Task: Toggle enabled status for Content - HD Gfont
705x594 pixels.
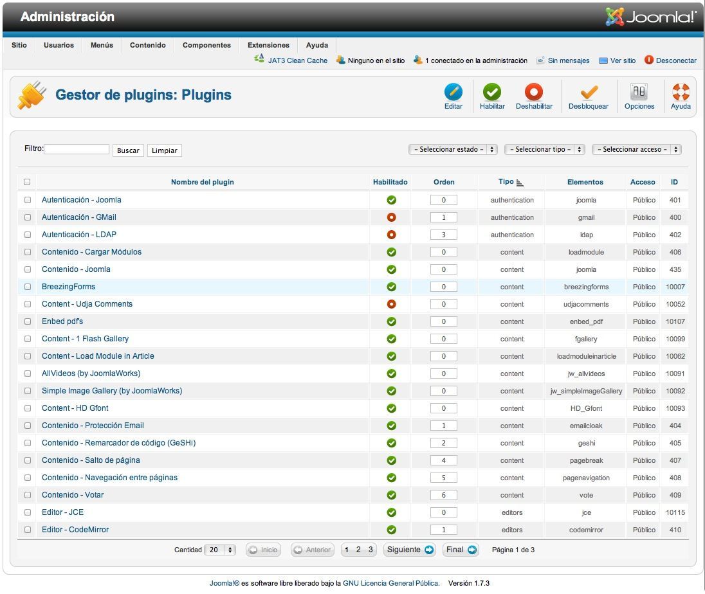Action: 391,408
